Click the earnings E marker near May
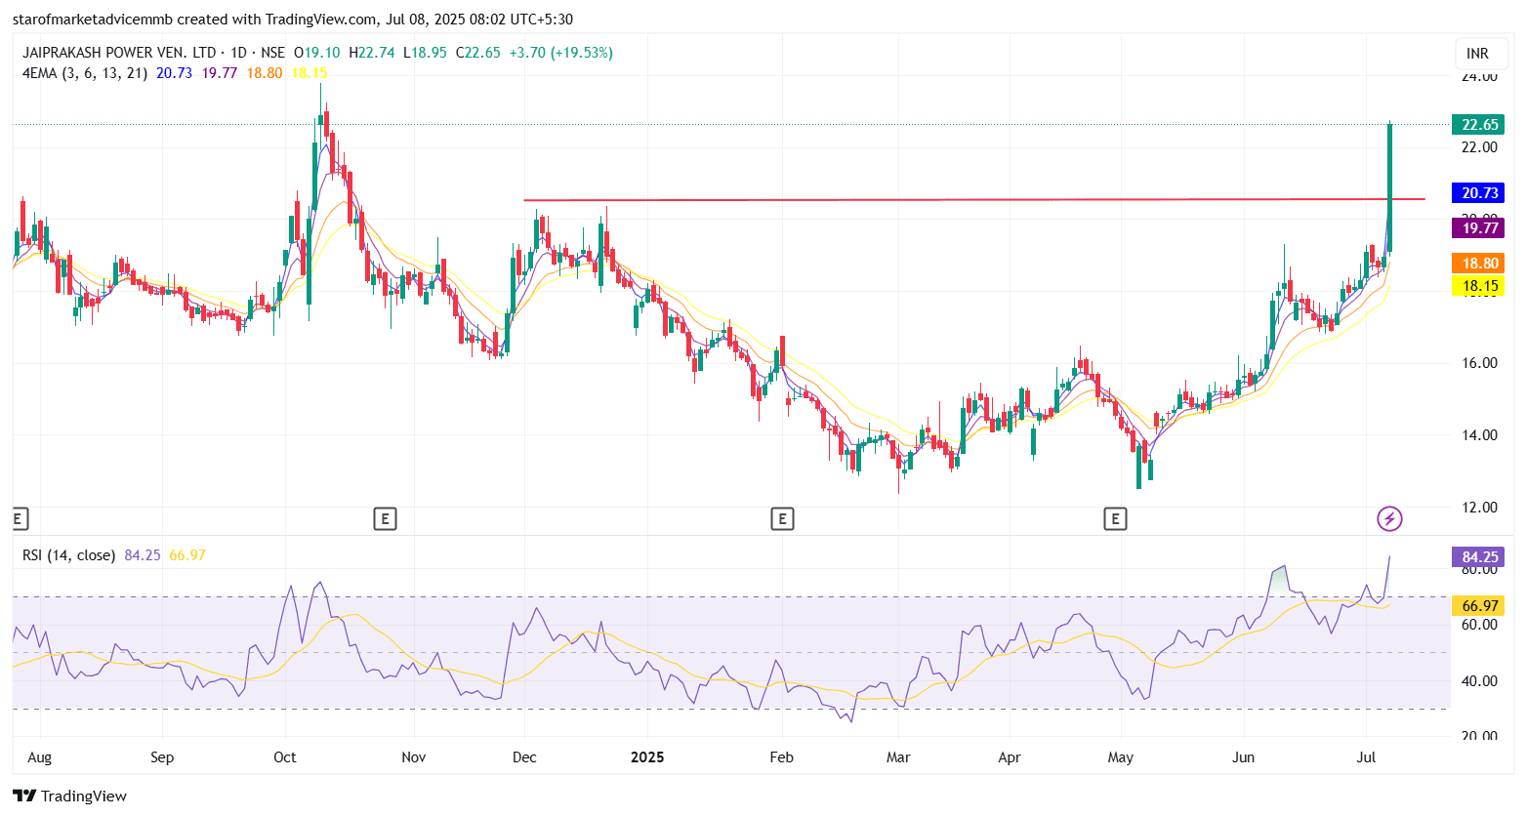 1115,518
